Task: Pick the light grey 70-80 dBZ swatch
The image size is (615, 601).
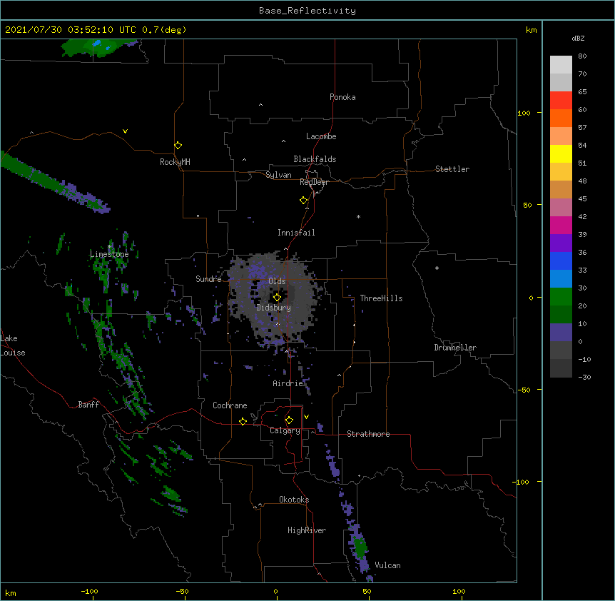Action: pos(561,65)
